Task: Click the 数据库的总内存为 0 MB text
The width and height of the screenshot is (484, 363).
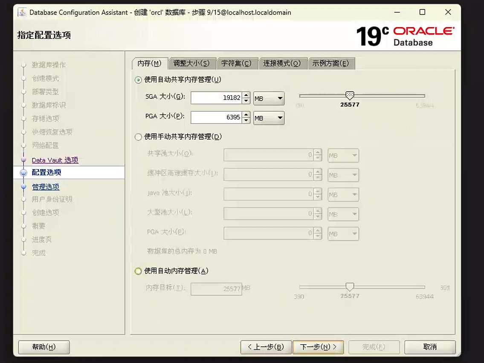Action: [x=182, y=251]
